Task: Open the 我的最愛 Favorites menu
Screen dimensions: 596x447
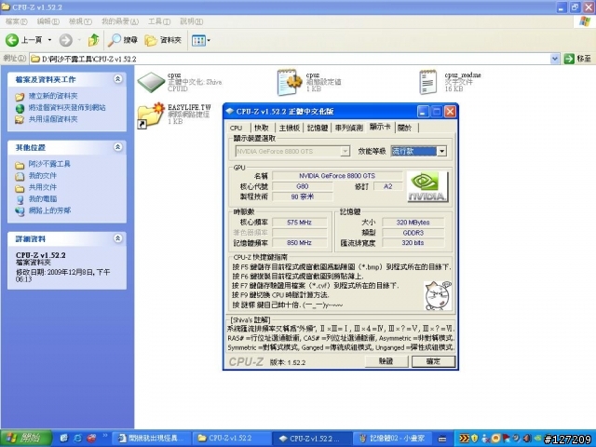Action: (x=120, y=21)
